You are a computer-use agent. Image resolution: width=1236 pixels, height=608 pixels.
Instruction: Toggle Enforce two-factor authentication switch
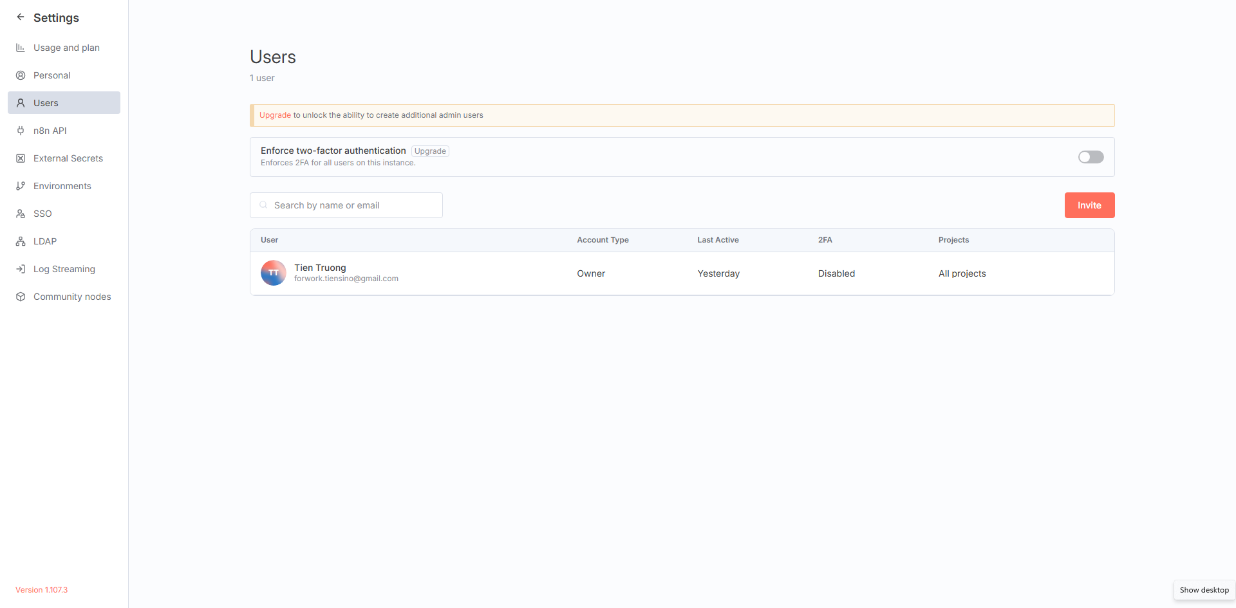(x=1091, y=157)
